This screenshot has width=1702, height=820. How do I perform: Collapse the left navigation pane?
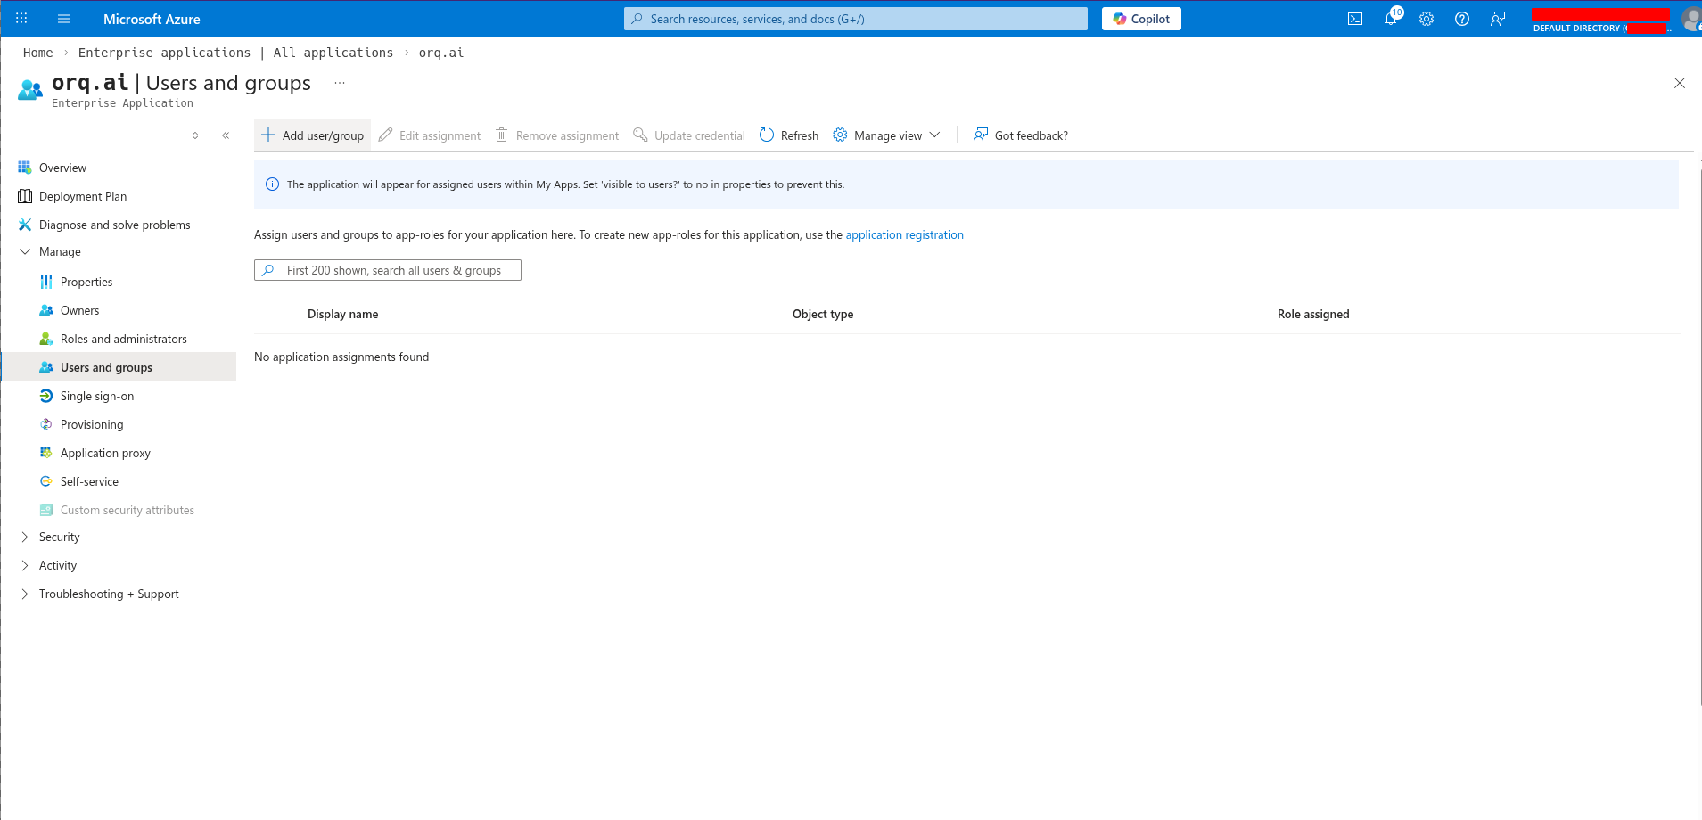[226, 135]
